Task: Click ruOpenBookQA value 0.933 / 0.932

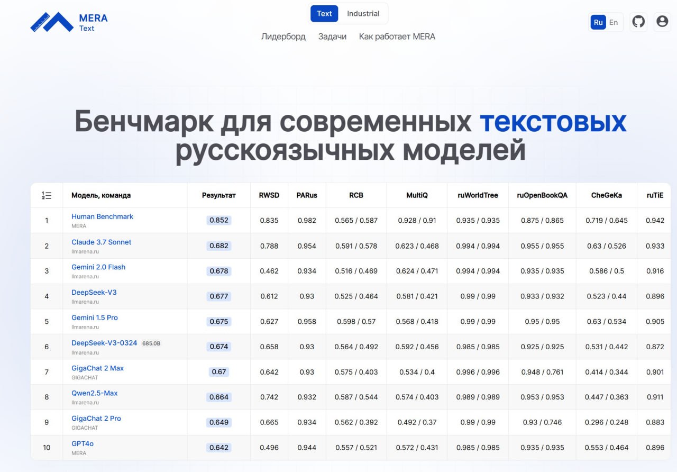Action: coord(542,296)
